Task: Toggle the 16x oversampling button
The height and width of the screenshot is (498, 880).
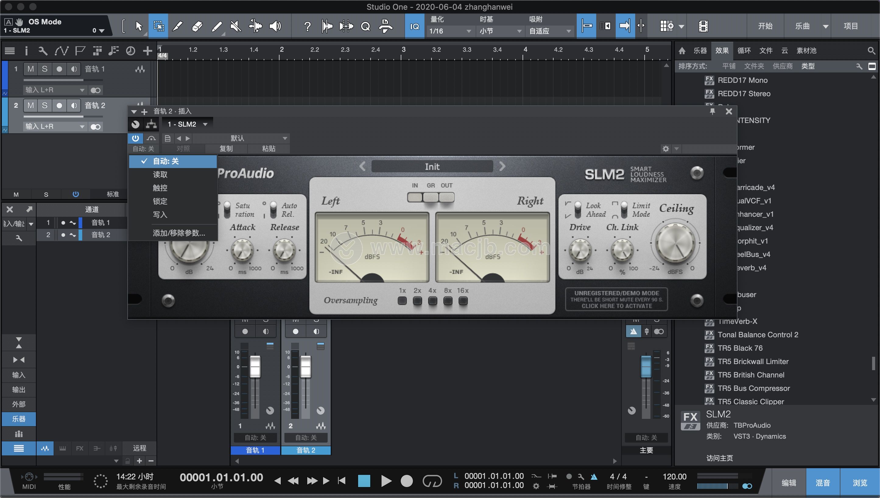Action: [x=463, y=301]
